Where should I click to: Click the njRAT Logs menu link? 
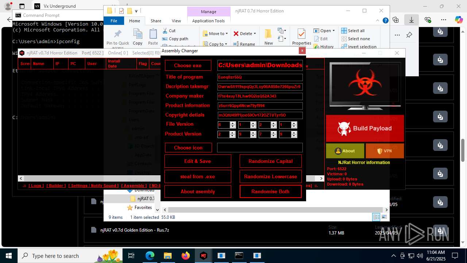[x=35, y=186]
